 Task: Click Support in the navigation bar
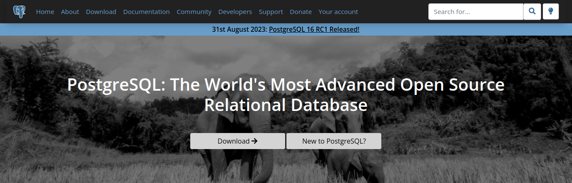click(271, 12)
